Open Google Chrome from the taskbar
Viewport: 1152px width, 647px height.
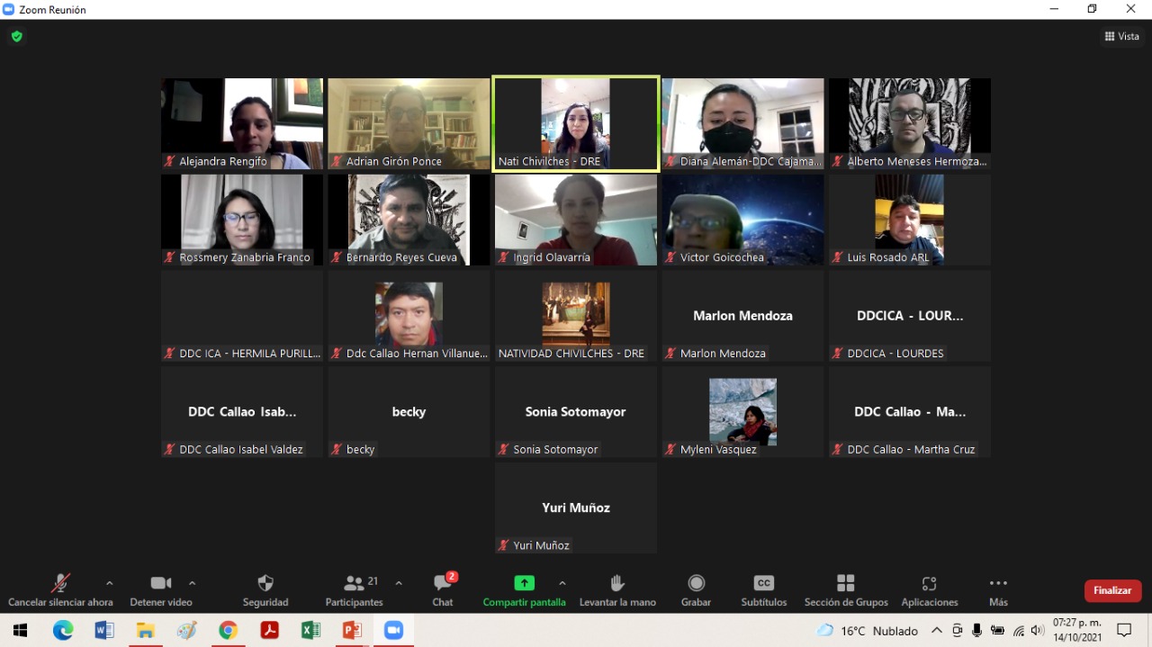[x=228, y=631]
